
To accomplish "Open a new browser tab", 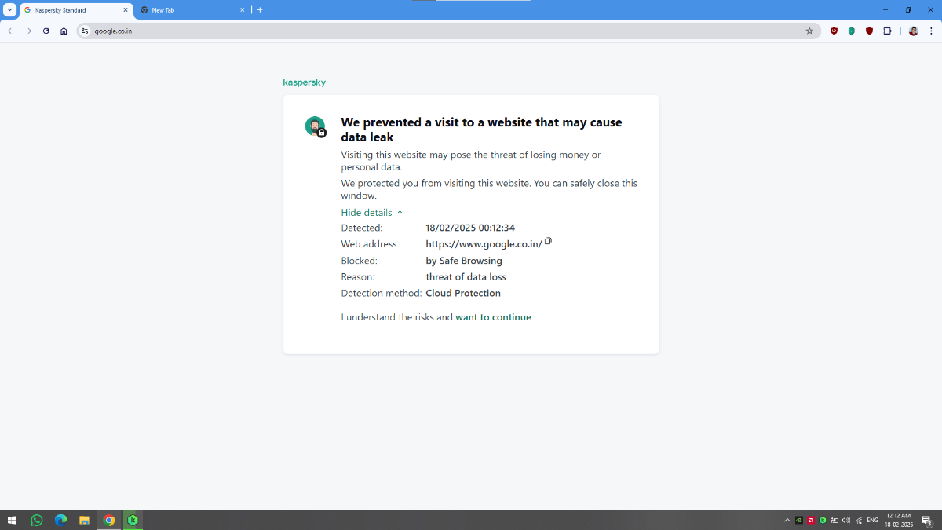I will click(x=260, y=10).
